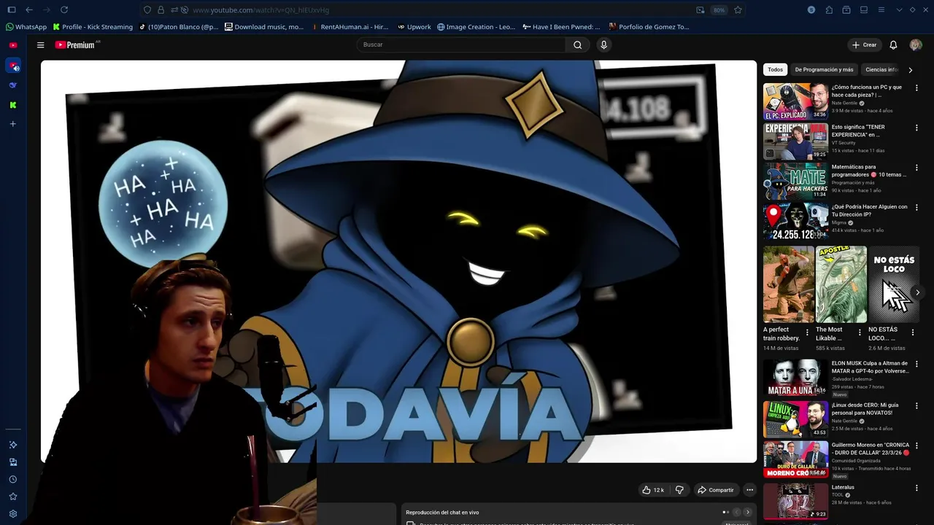Go to next live chat panel page

(747, 512)
